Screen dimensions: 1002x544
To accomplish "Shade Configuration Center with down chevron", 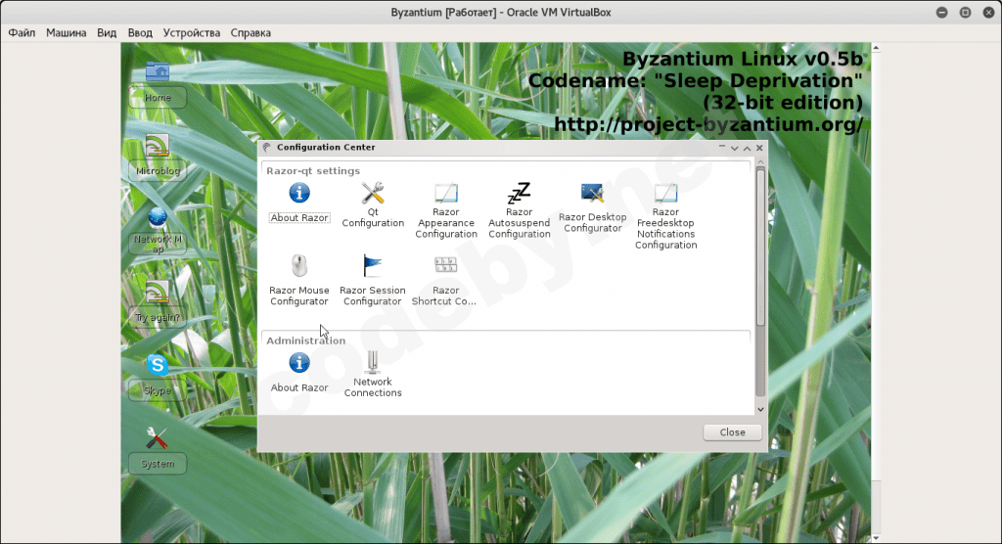I will click(x=734, y=148).
